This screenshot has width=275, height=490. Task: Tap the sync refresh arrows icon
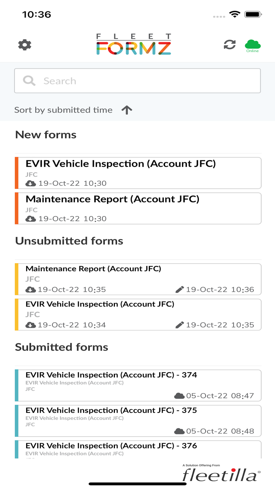click(230, 45)
